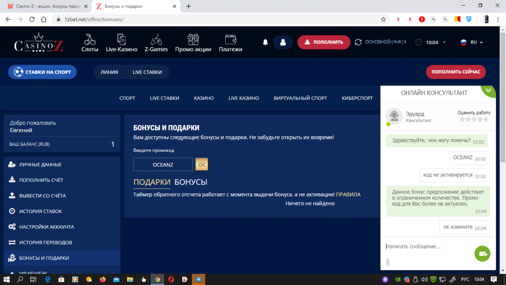
Task: Open Telegram from the Windows taskbar
Action: 199,279
